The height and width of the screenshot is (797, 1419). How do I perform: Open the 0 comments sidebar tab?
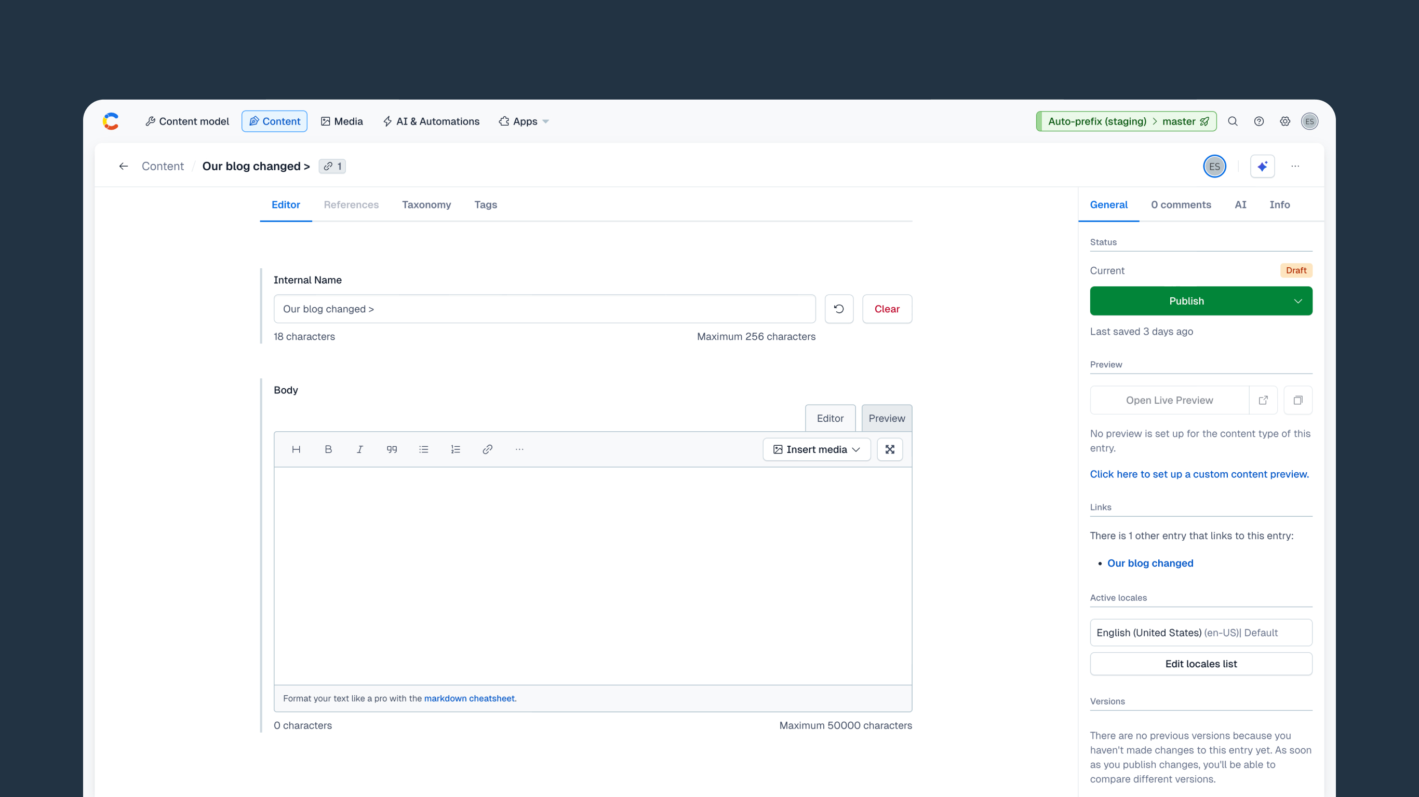click(x=1181, y=205)
